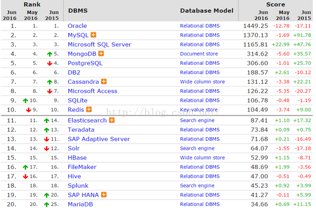Click the green up arrow in MariaDB row
The width and height of the screenshot is (316, 213).
coord(46,205)
